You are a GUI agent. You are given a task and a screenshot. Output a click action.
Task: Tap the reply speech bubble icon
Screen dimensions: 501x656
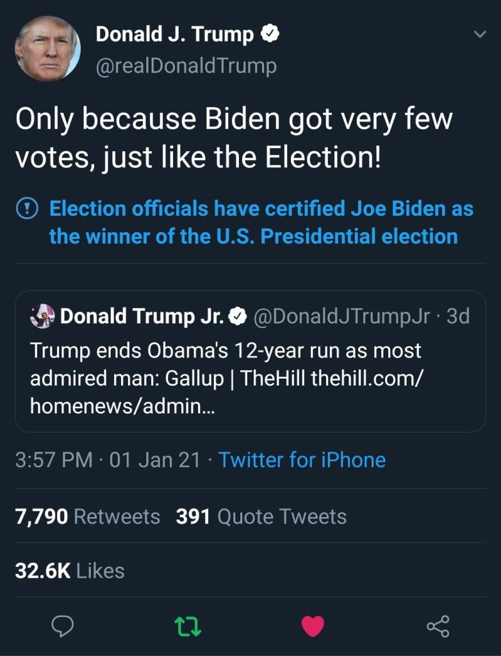point(62,627)
